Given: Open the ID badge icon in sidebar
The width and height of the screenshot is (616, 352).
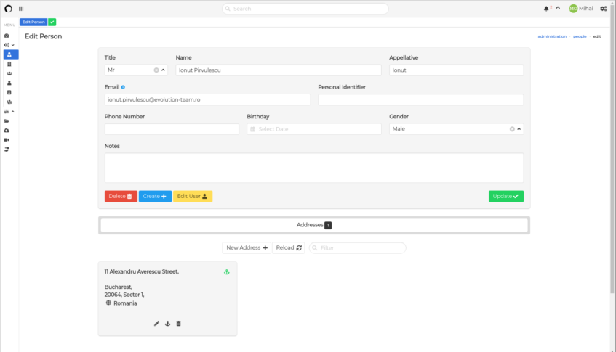Looking at the screenshot, I should pos(9,92).
